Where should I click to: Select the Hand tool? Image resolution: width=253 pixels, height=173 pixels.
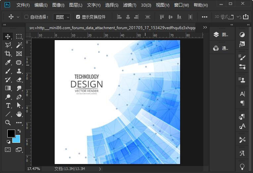coord(19,114)
